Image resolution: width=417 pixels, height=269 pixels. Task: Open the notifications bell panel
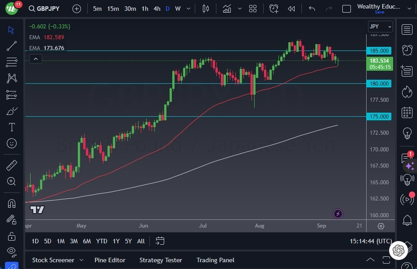(x=406, y=220)
